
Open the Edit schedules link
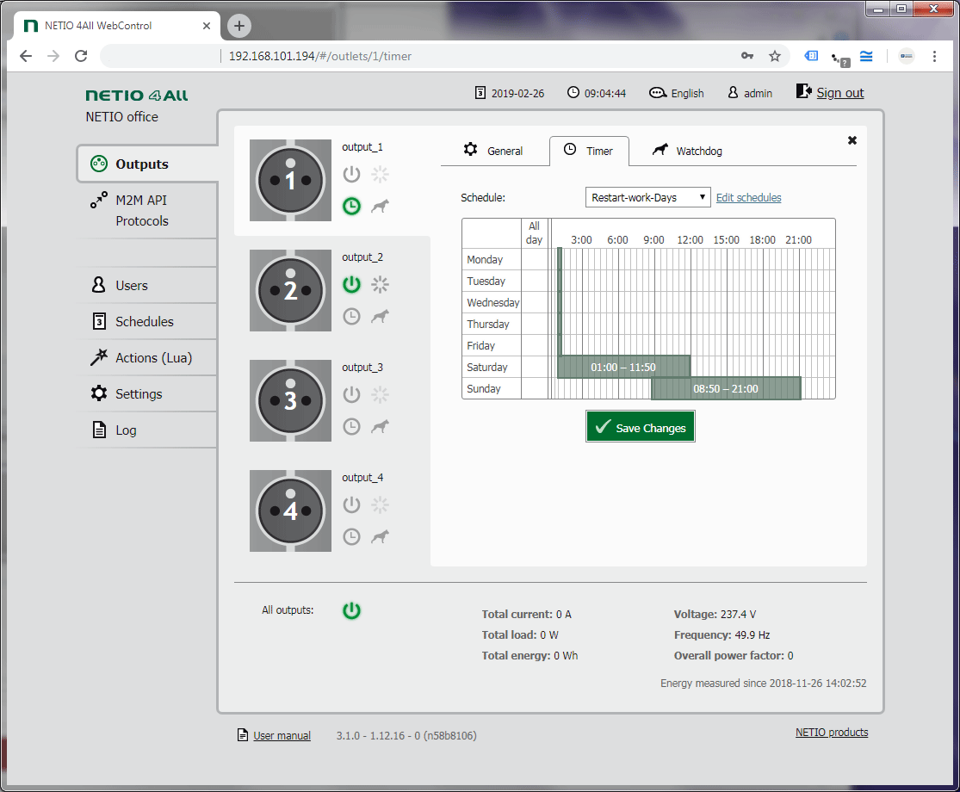747,197
